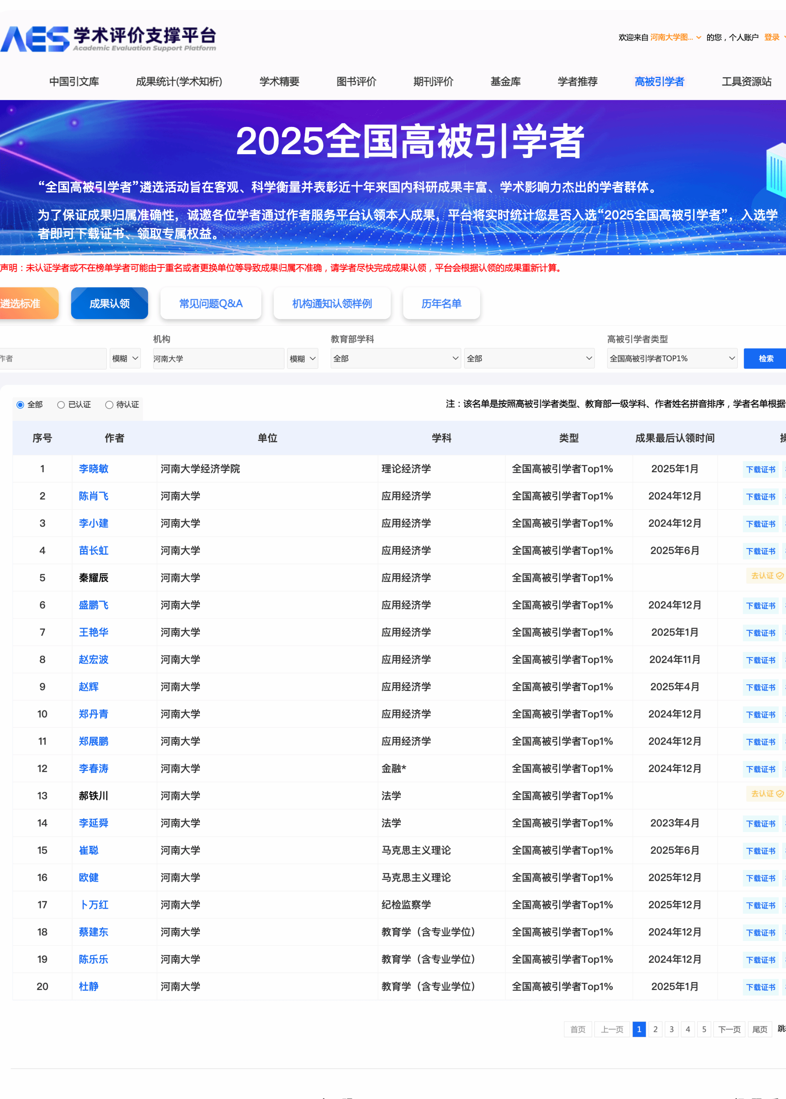Select the 待认证 radio button
This screenshot has width=786, height=1099.
click(x=109, y=405)
